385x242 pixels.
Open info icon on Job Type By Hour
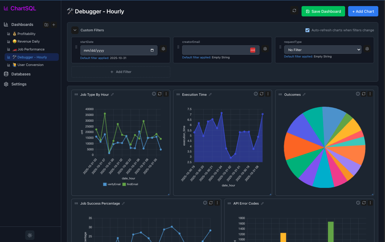tap(154, 94)
